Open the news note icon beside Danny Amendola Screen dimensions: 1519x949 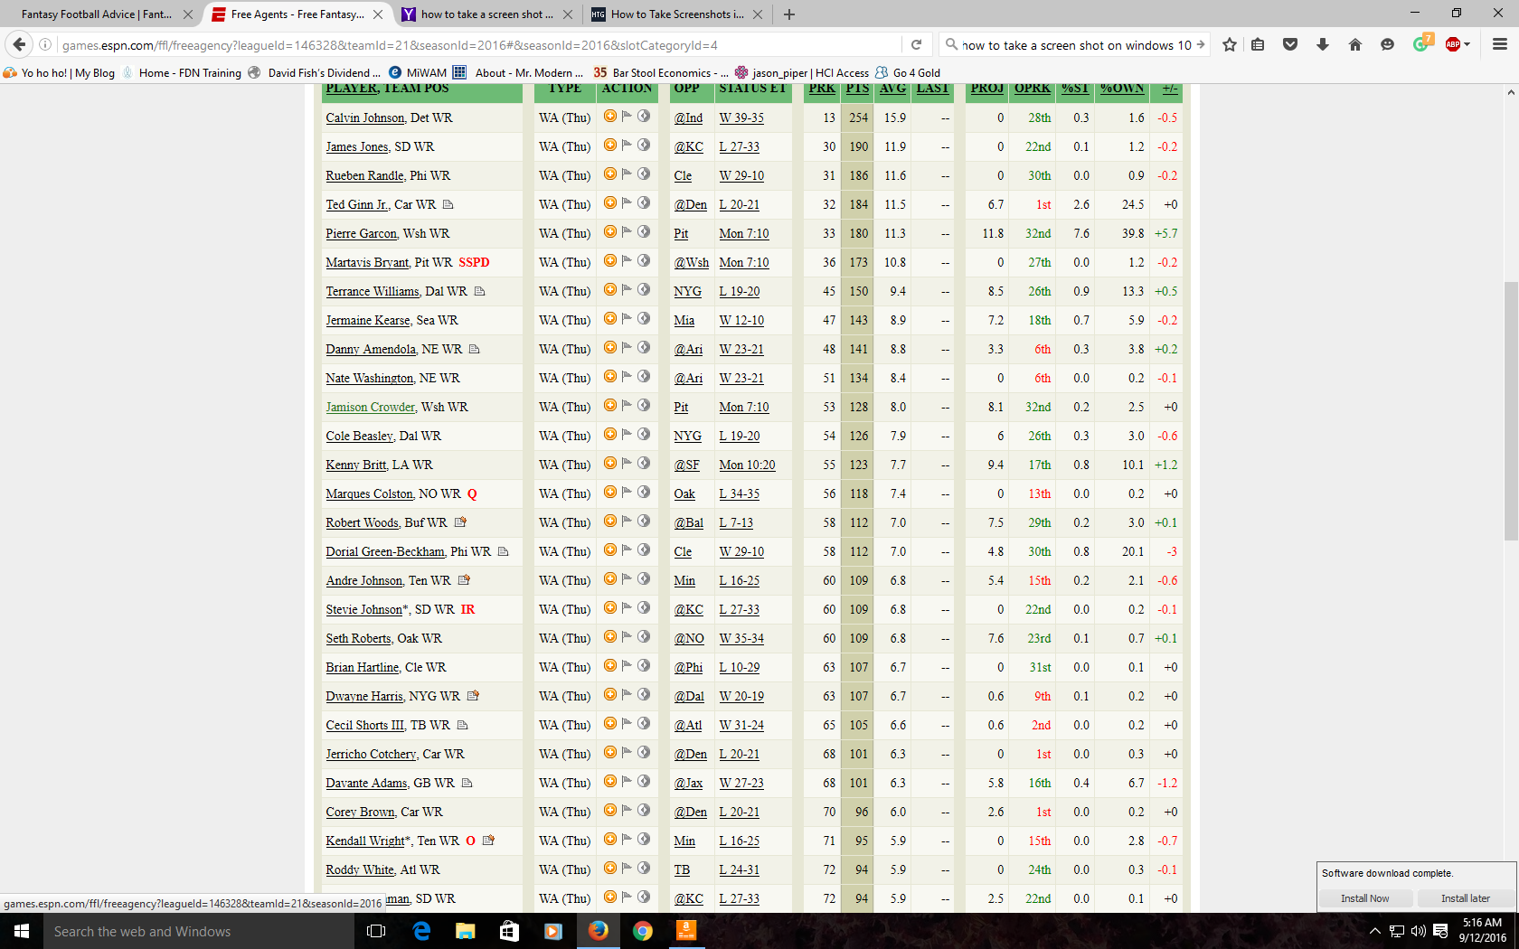click(x=474, y=349)
